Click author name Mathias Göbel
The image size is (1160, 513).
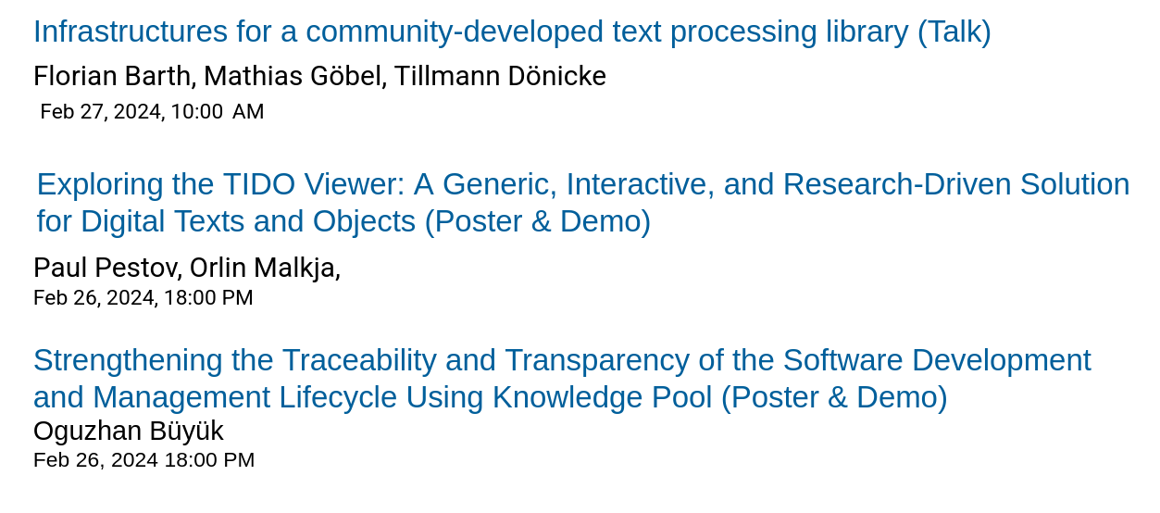[x=293, y=76]
